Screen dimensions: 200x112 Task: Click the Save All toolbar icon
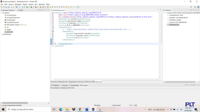tap(9, 7)
